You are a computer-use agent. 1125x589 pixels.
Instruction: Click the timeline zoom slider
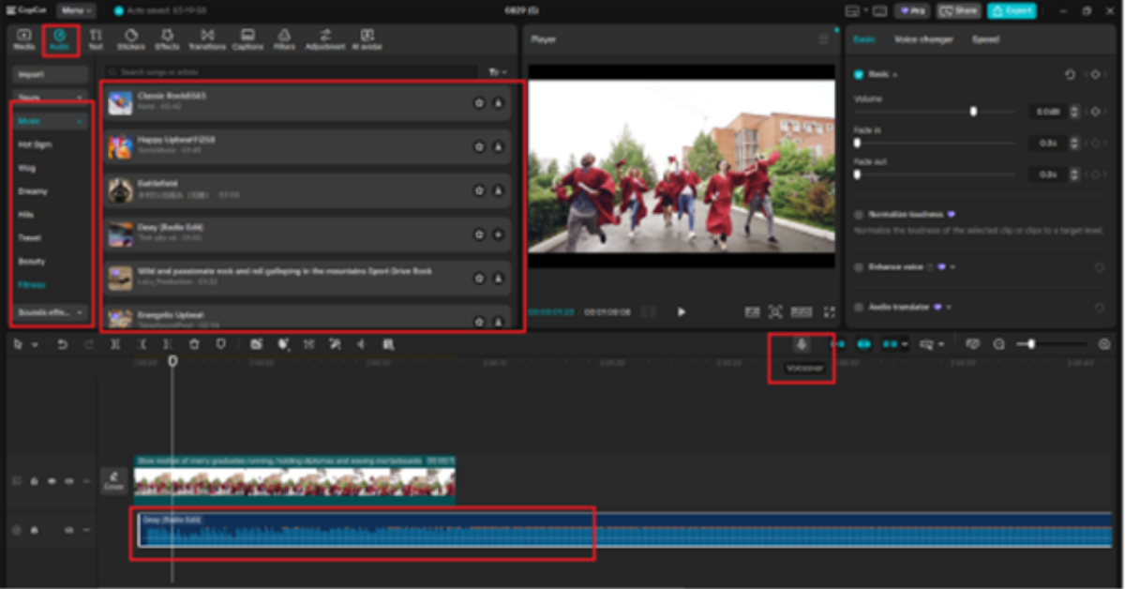[x=1053, y=345]
